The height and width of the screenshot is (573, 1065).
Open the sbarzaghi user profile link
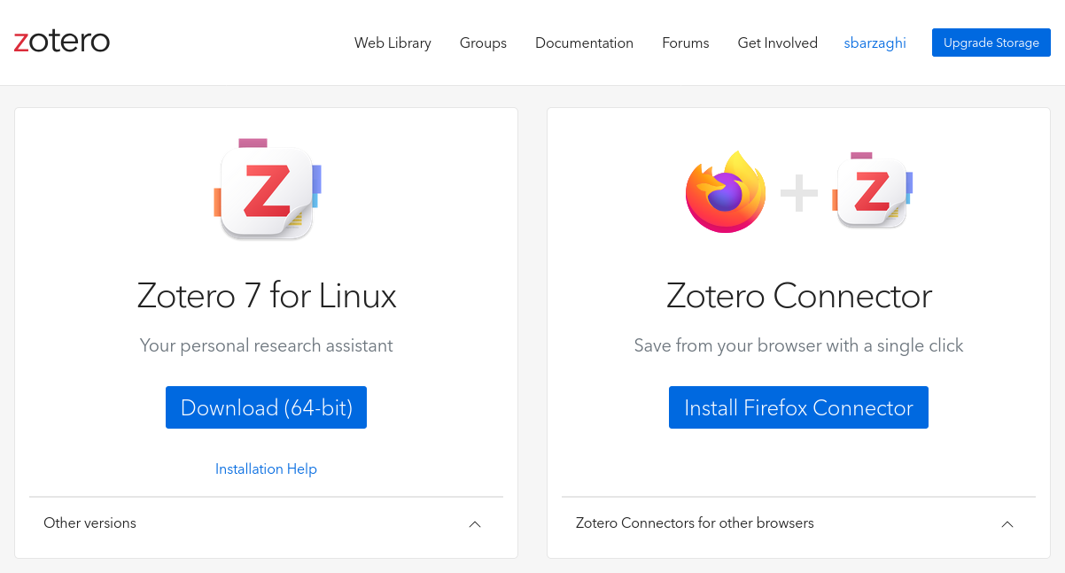coord(875,43)
